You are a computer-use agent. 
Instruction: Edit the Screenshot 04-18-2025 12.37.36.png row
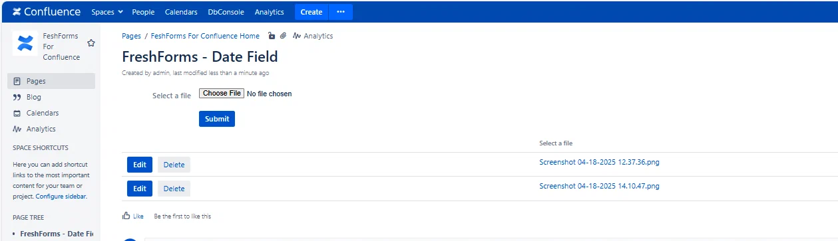coord(140,165)
